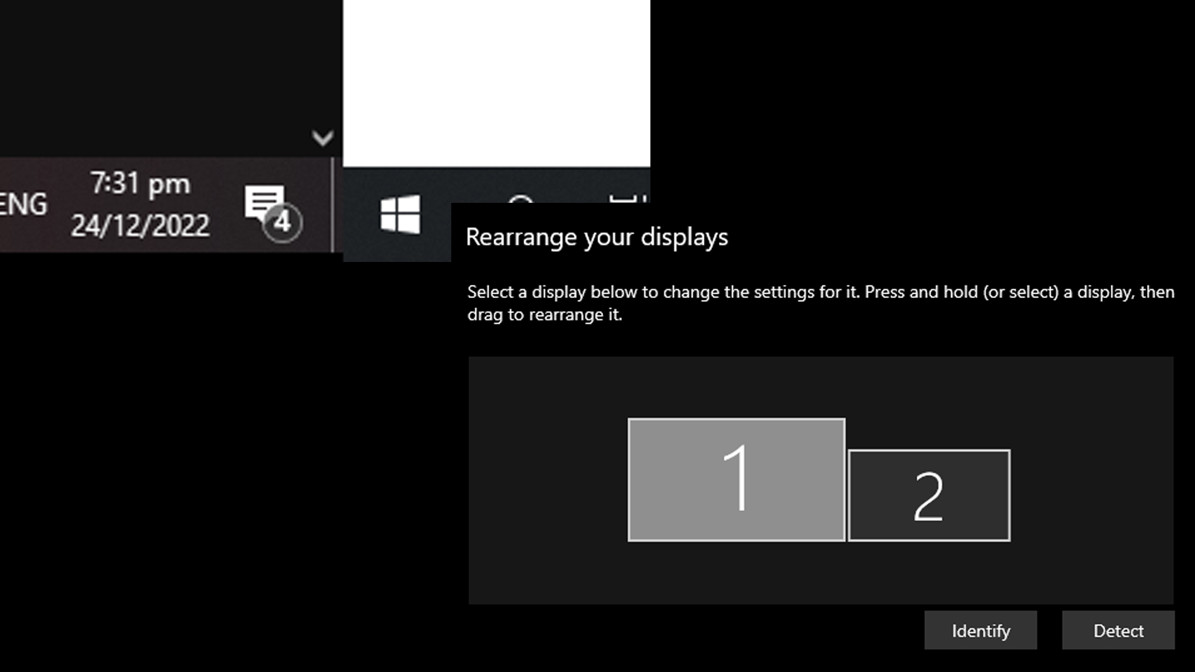Click the large number 1 label
Viewport: 1195px width, 672px height.
(x=737, y=479)
